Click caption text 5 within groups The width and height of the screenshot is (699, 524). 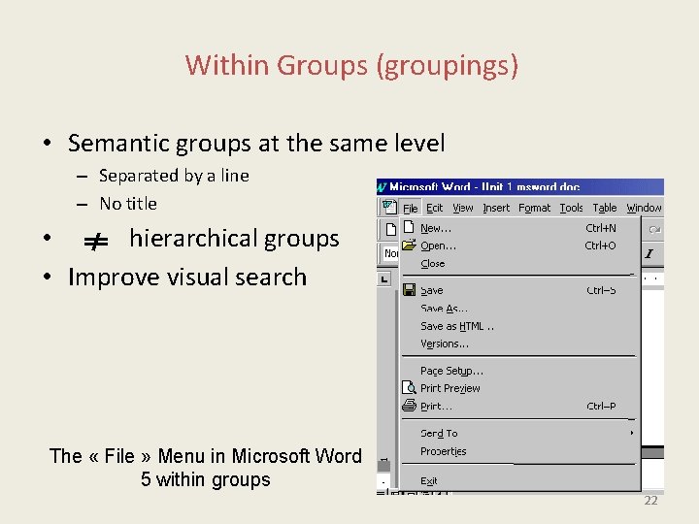pyautogui.click(x=206, y=480)
